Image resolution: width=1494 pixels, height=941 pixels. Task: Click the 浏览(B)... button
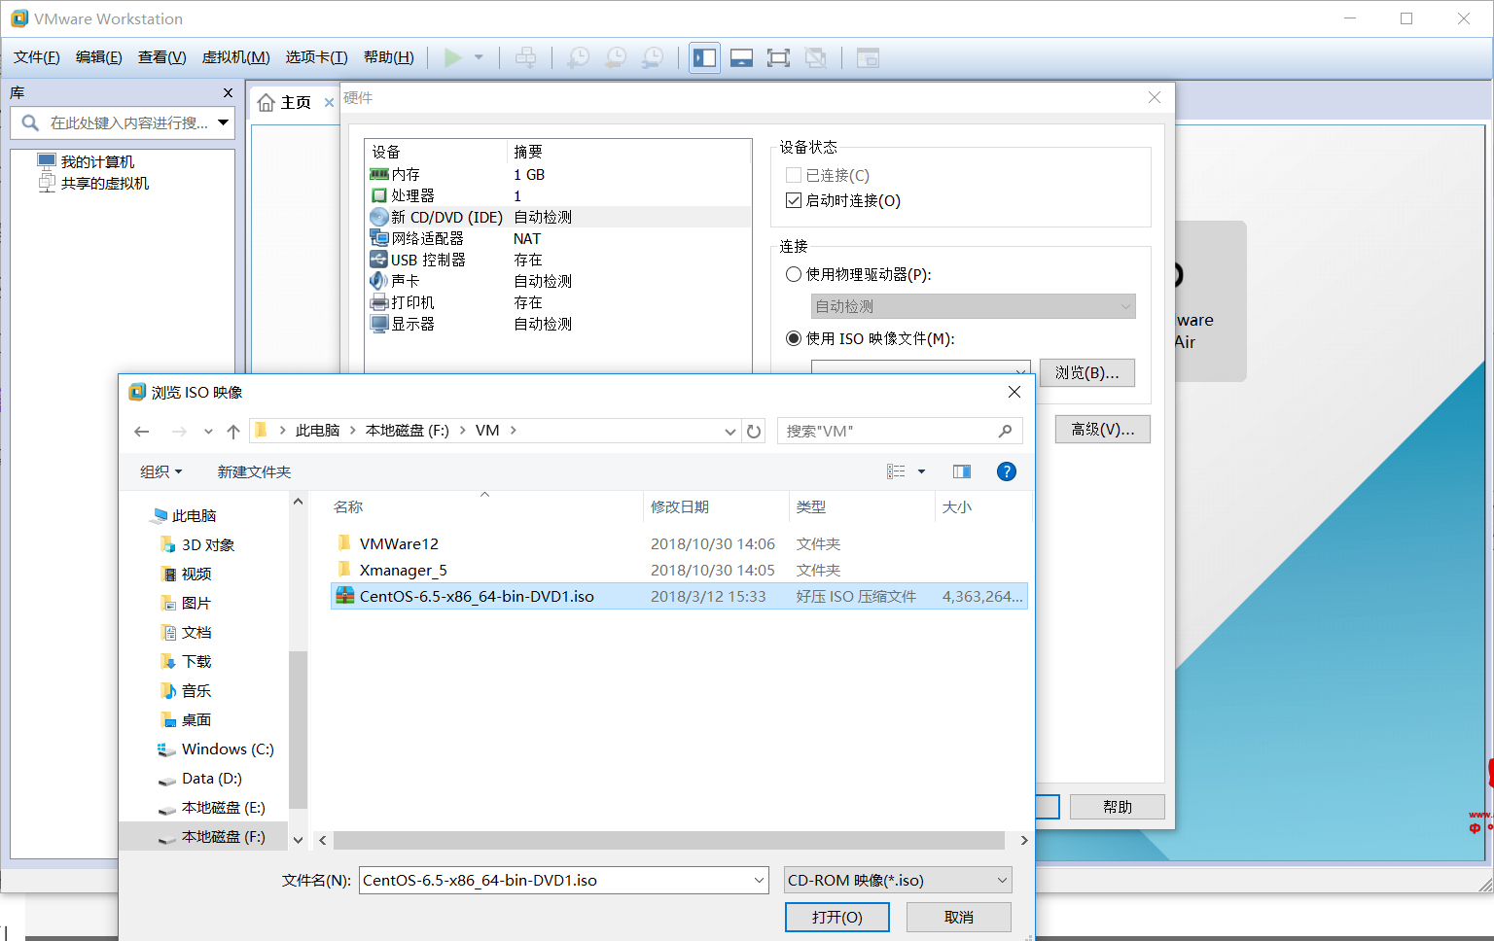click(x=1087, y=372)
